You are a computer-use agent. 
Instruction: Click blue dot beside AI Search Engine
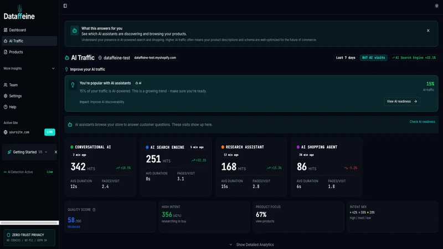pos(147,147)
